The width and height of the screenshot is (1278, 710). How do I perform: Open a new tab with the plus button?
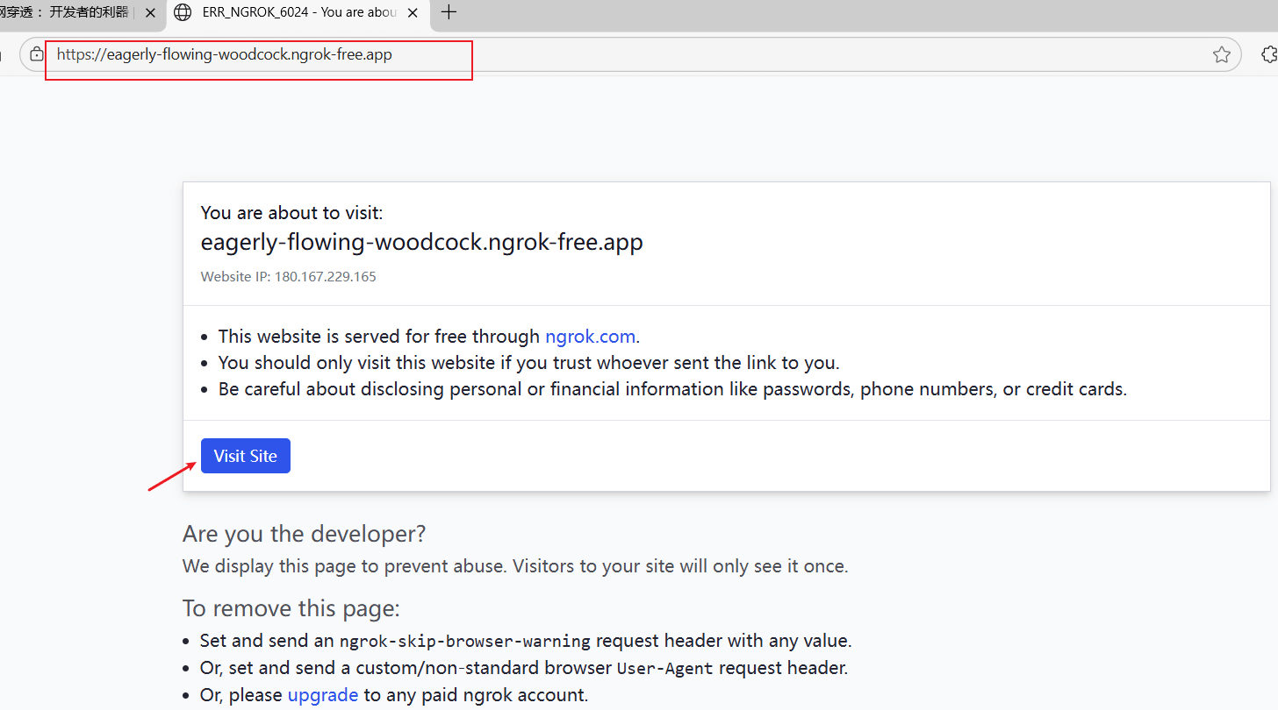pos(449,12)
